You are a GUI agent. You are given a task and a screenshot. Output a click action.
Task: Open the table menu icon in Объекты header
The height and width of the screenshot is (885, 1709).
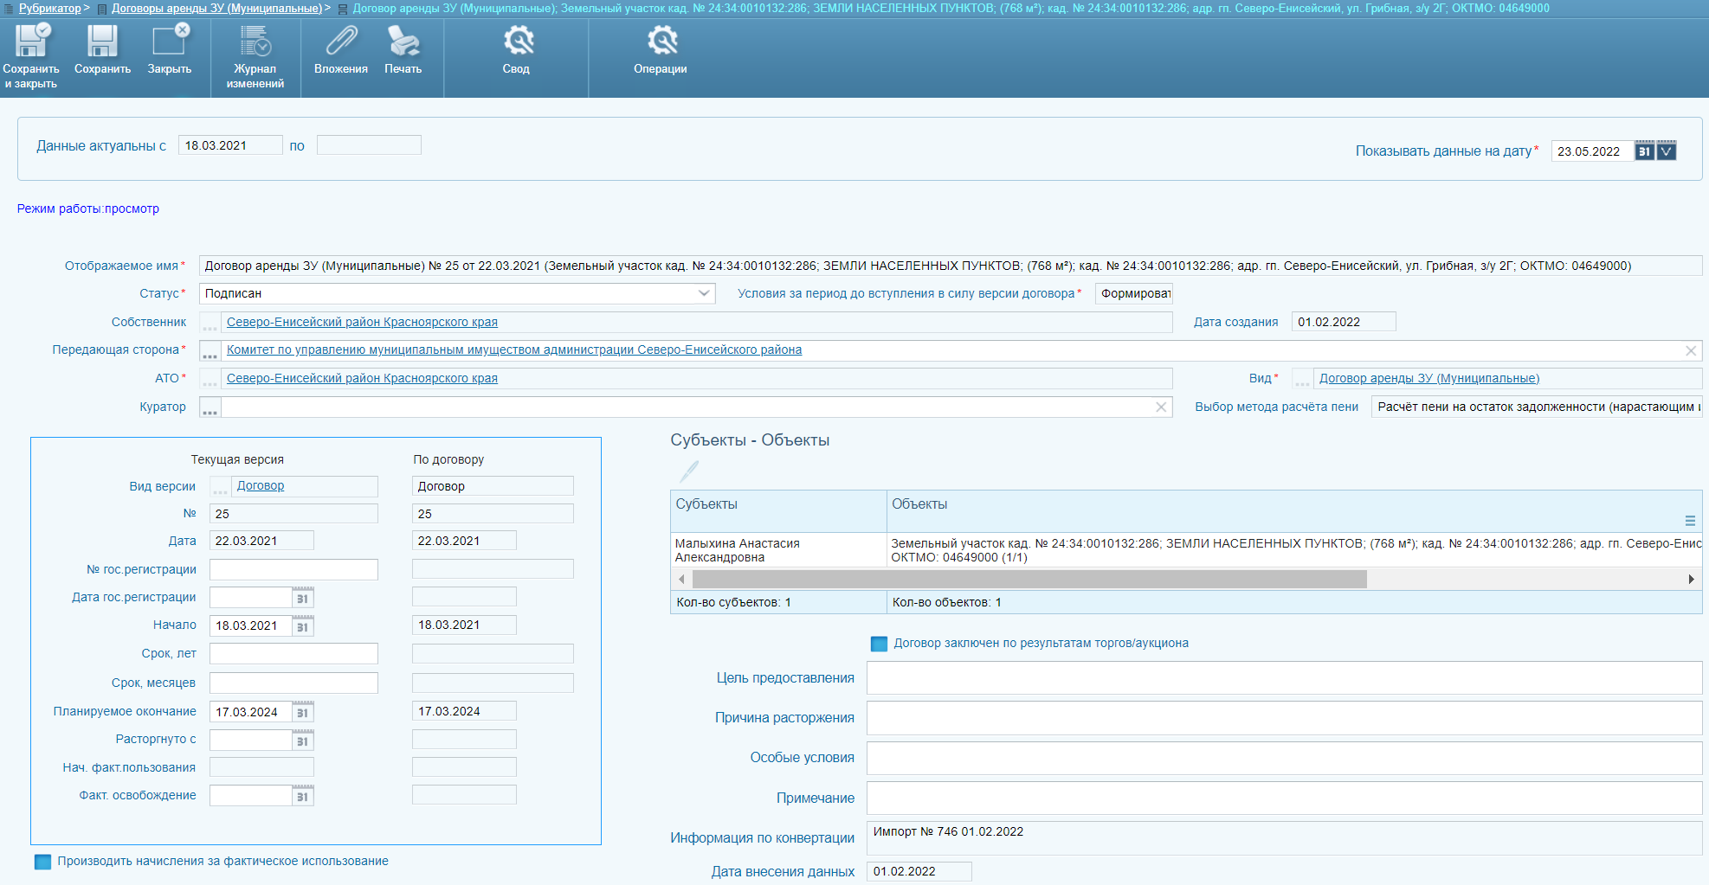1690,521
